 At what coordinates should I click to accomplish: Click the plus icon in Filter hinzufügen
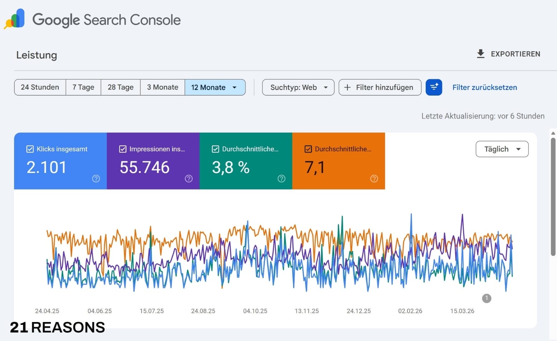point(347,87)
